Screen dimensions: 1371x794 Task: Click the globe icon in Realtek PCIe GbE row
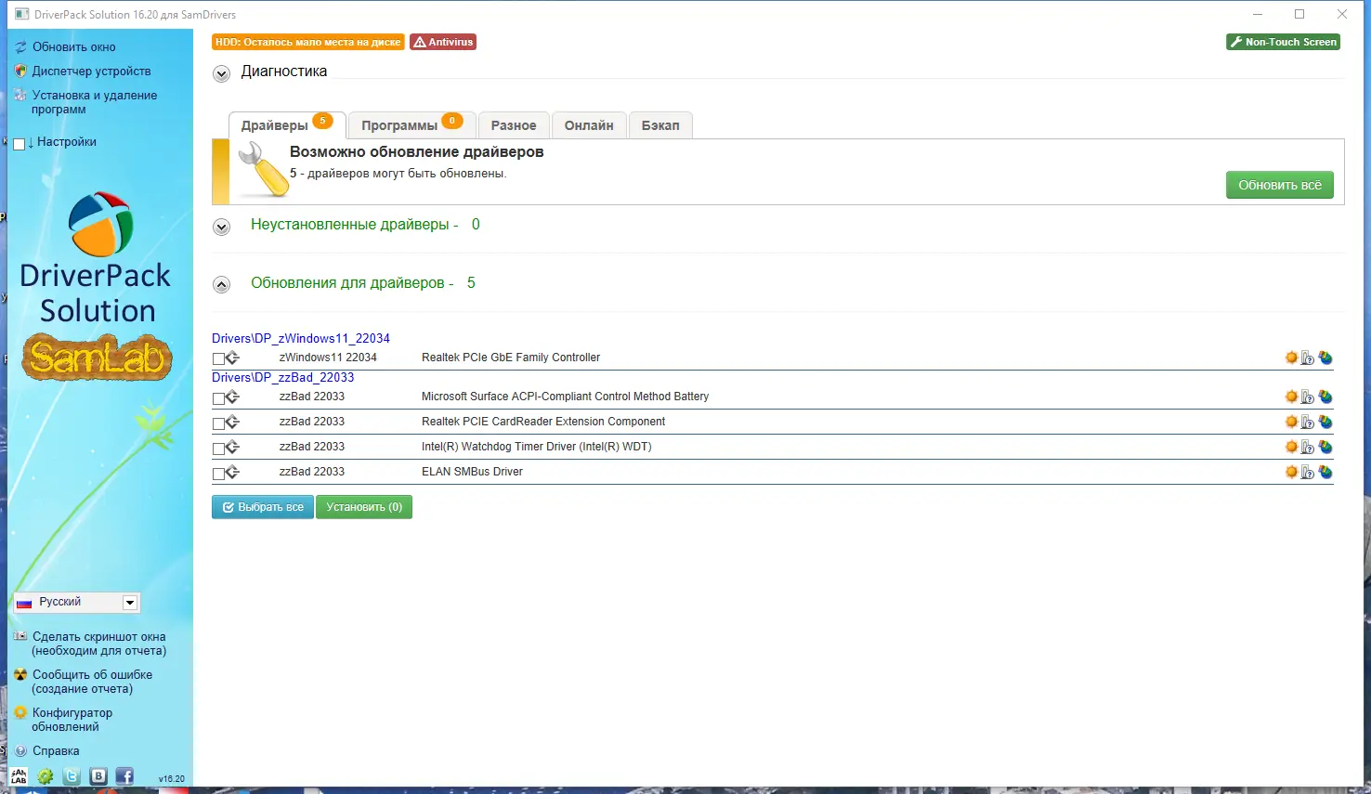coord(1325,358)
